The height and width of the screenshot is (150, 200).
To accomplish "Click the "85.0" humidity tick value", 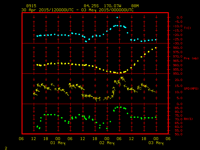I will pyautogui.click(x=178, y=108).
